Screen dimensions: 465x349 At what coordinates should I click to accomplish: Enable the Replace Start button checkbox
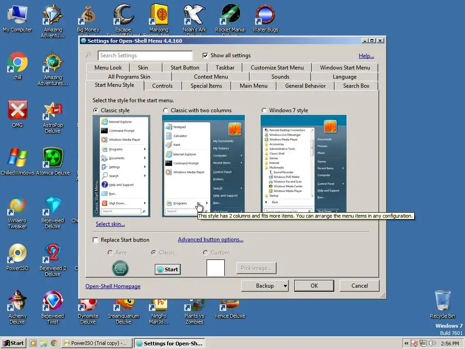click(x=95, y=240)
